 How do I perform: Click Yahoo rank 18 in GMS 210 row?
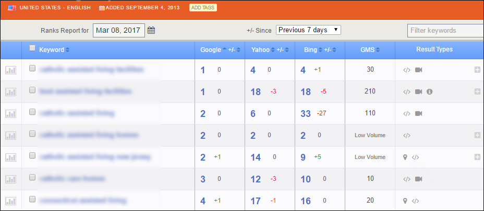[x=256, y=92]
